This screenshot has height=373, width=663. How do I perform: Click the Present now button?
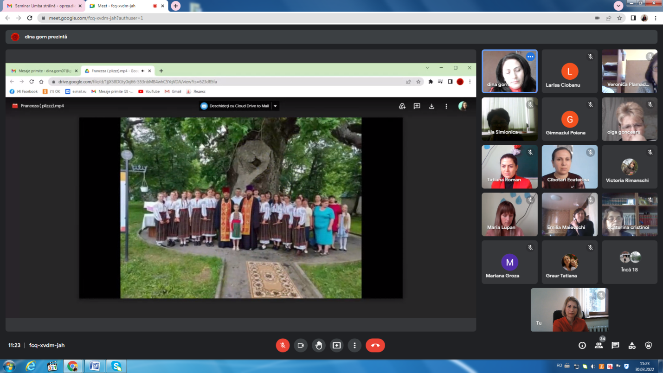pyautogui.click(x=337, y=345)
